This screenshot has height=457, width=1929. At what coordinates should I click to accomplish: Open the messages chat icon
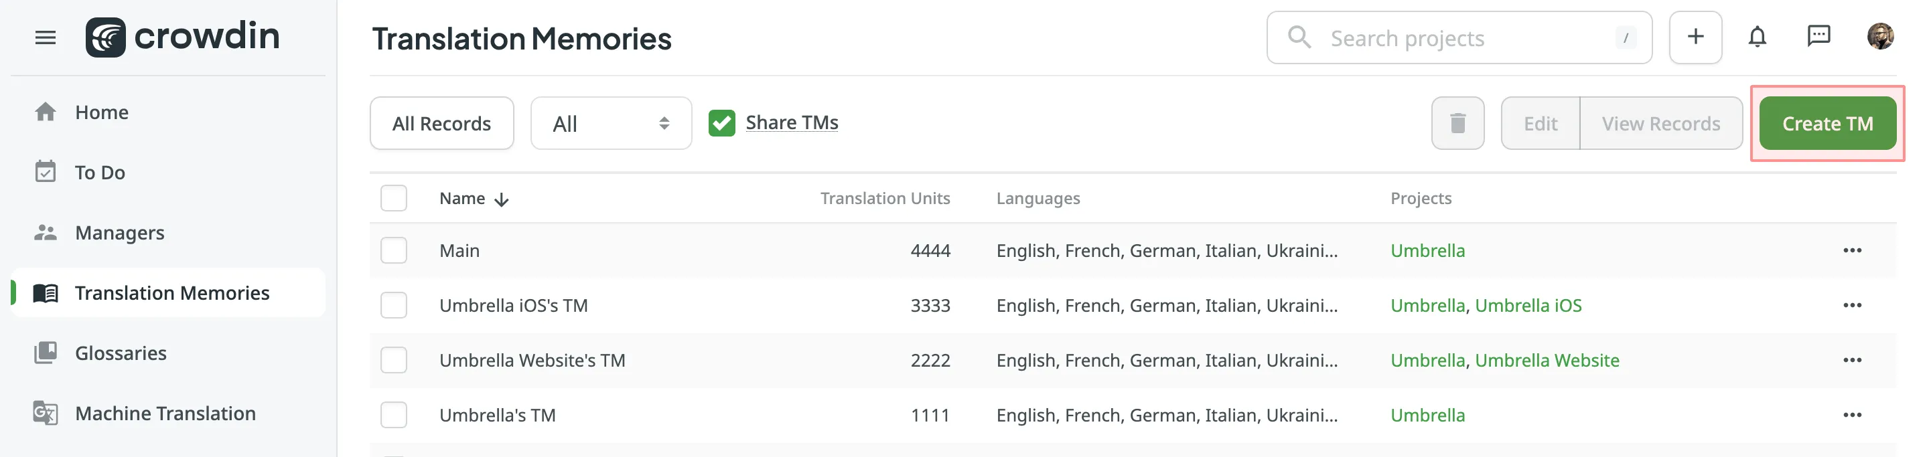pos(1818,36)
